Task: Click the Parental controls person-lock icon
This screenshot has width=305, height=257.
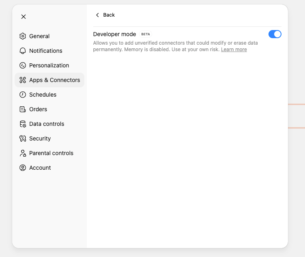Action: click(23, 153)
